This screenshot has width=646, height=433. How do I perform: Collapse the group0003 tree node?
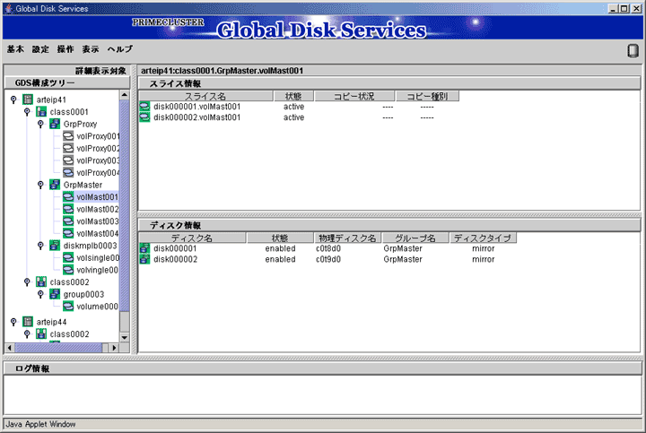(x=40, y=294)
